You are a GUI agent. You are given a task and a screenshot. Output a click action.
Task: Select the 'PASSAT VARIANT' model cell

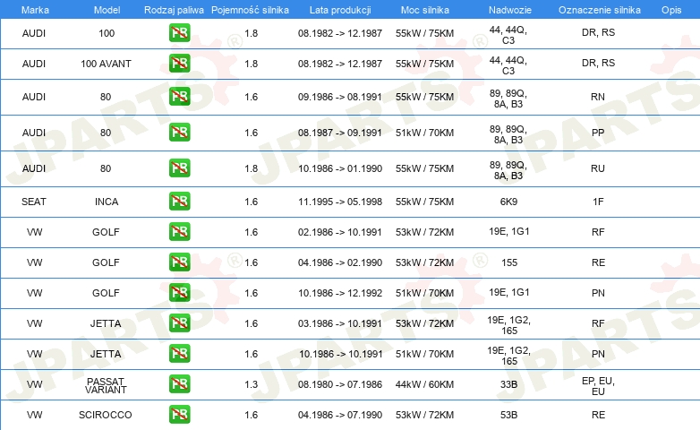point(106,385)
